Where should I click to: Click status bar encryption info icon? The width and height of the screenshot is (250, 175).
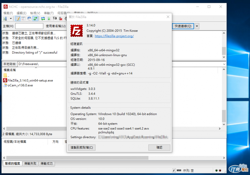click(x=174, y=170)
